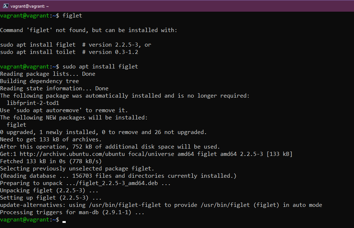
Task: Click the '0 upgraded, 1 newly installed' summary line
Action: [103, 132]
